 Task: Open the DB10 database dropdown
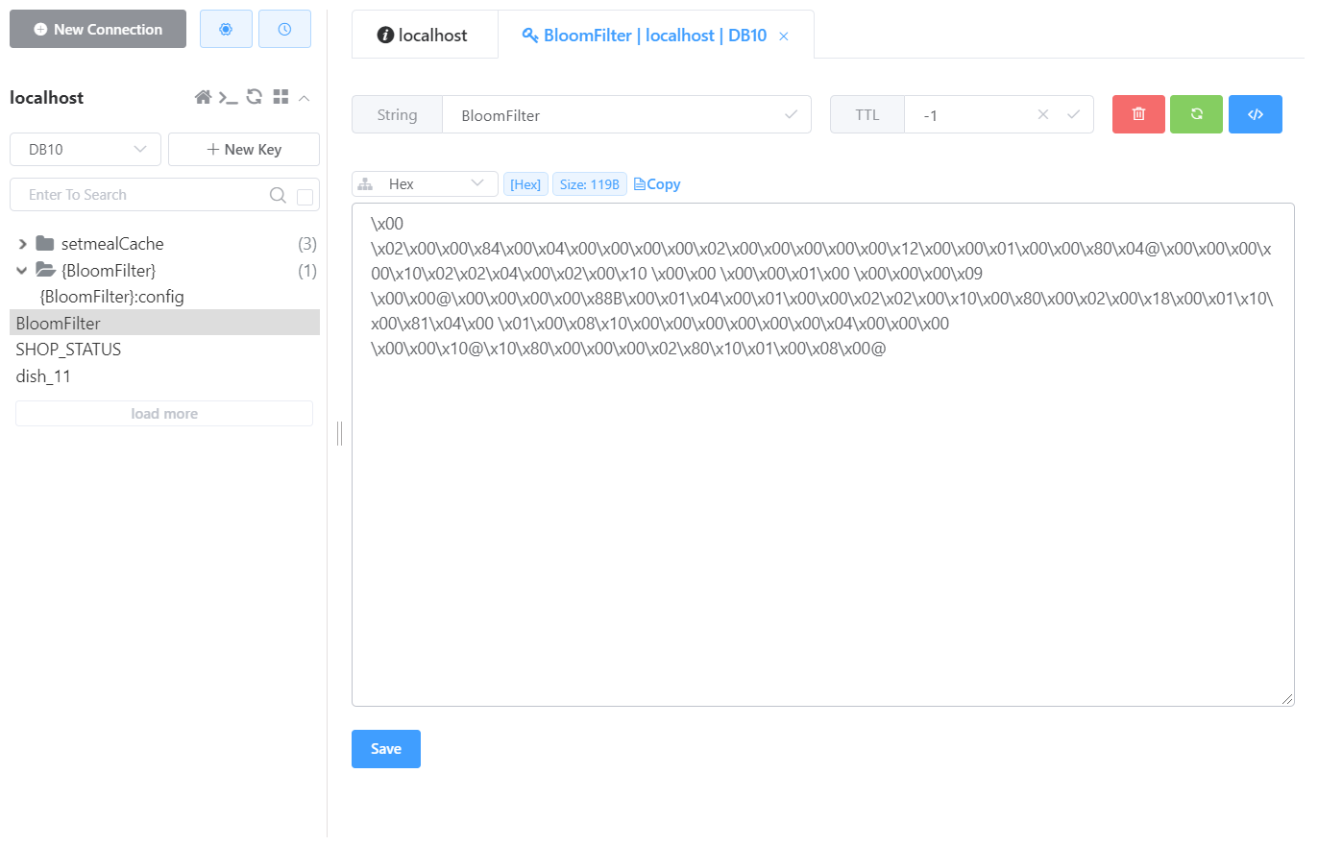tap(85, 150)
